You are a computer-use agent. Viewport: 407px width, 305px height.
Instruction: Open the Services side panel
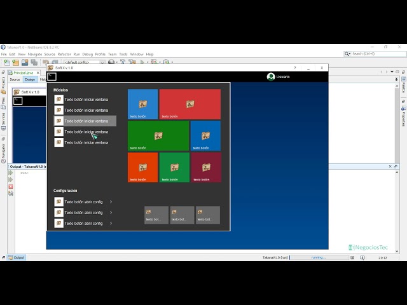tap(3, 121)
